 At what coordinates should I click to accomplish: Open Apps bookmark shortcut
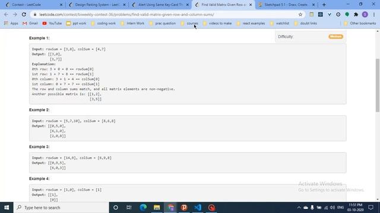pyautogui.click(x=11, y=24)
